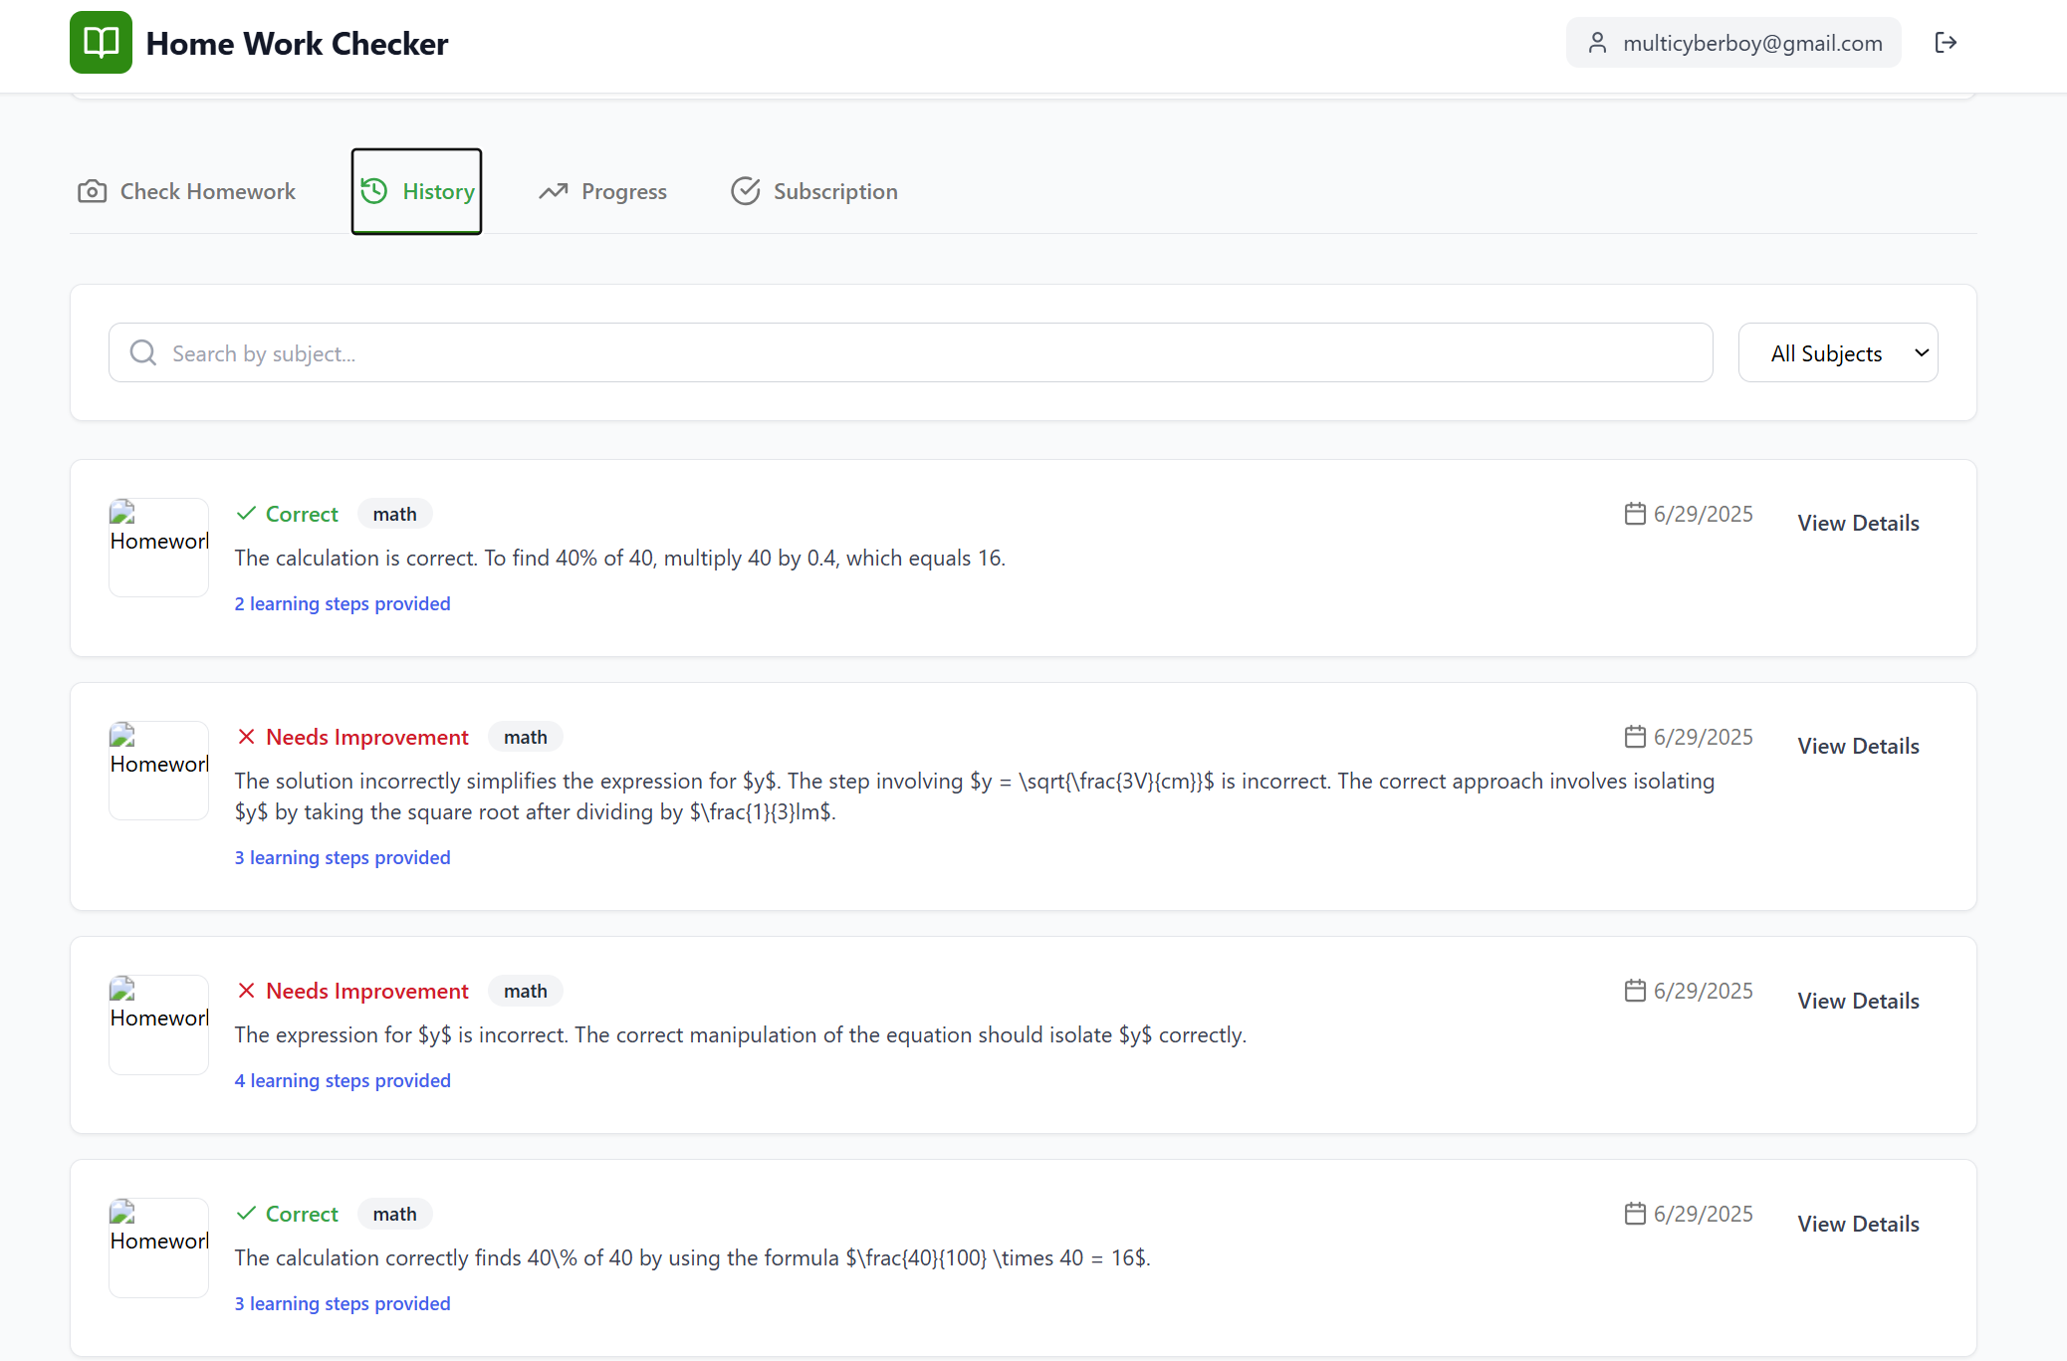Screen dimensions: 2067x1361
Task: Open the Progress tab
Action: (x=603, y=191)
